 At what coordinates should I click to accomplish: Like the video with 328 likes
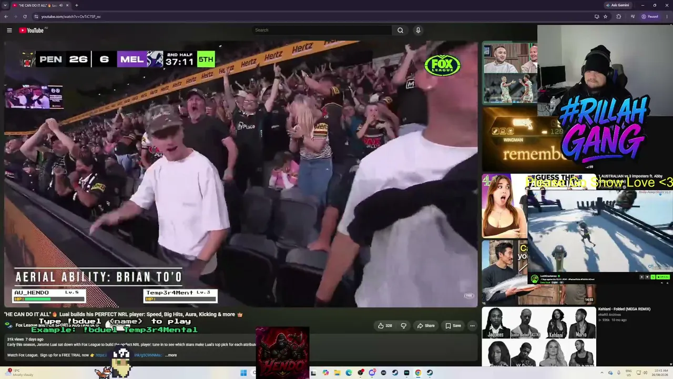coord(385,326)
